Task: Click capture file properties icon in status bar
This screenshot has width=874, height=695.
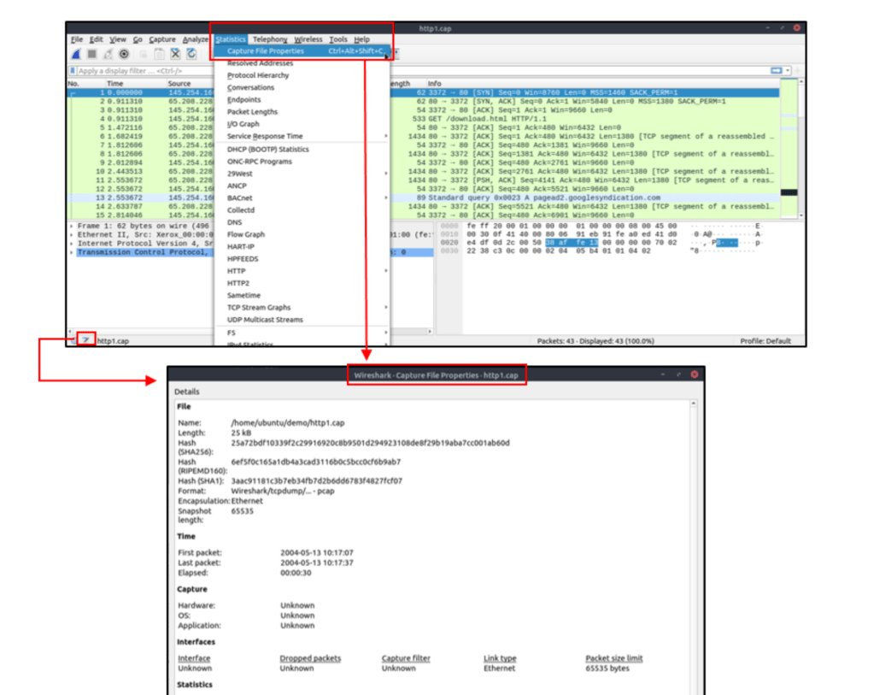Action: click(85, 340)
